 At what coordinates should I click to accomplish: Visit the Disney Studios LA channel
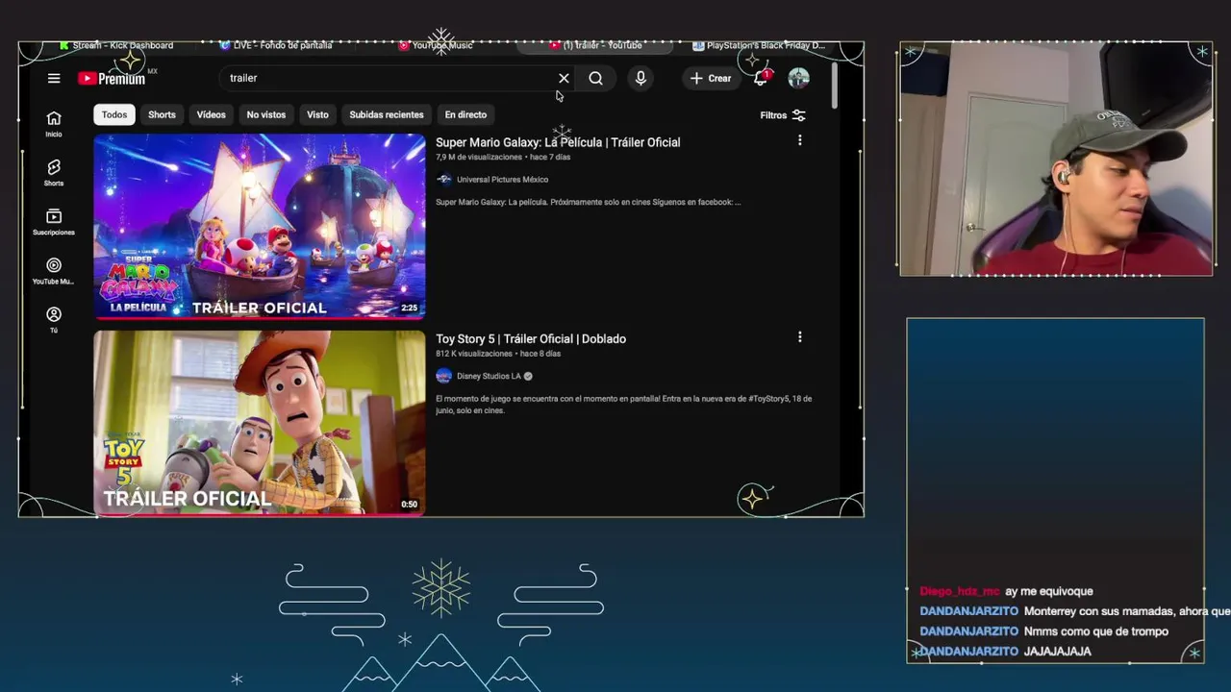(x=489, y=377)
